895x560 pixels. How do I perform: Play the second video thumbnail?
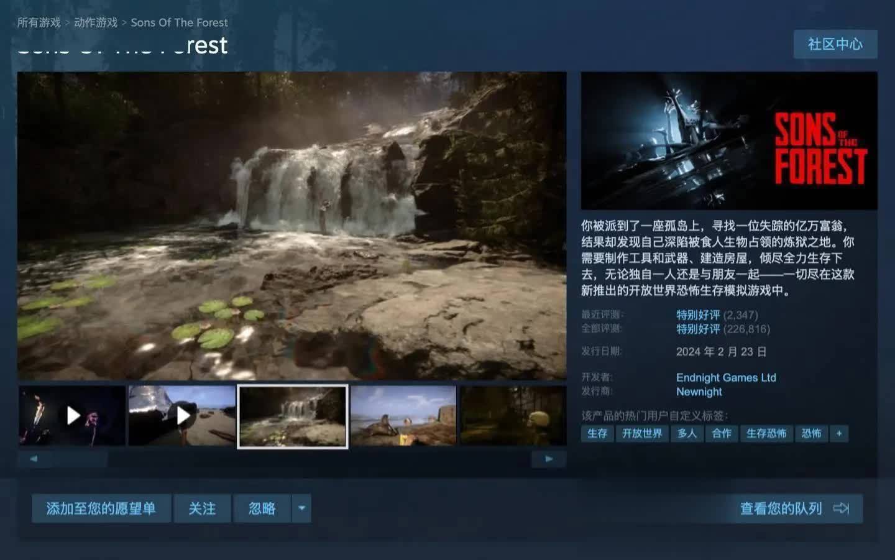183,415
